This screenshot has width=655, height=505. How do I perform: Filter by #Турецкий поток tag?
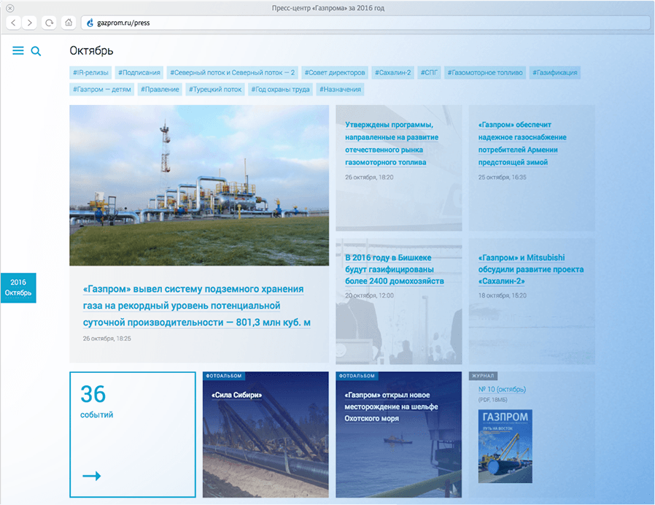pyautogui.click(x=215, y=90)
